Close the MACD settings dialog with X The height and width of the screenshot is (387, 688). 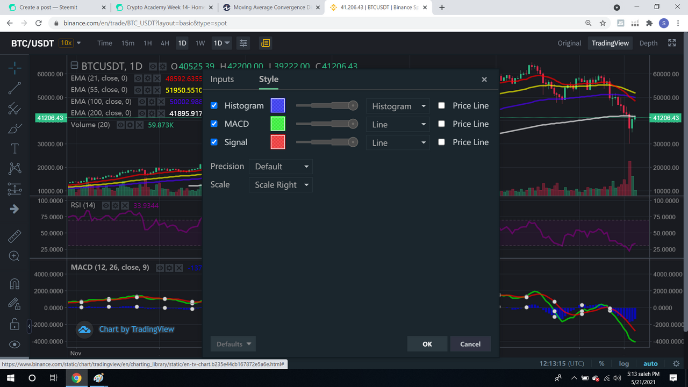484,80
